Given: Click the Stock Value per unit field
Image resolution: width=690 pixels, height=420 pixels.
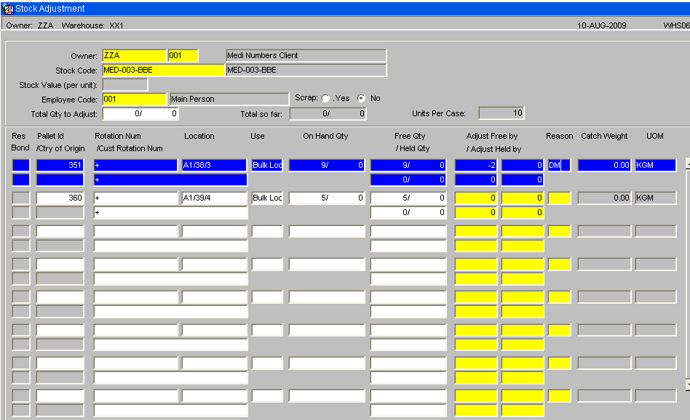Looking at the screenshot, I should [125, 84].
